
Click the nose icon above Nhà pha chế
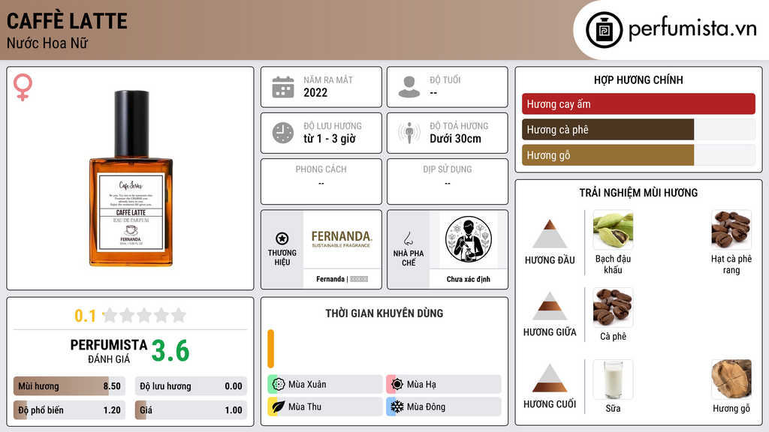coord(409,238)
